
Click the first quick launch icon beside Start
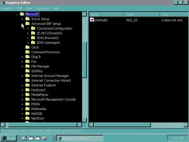pyautogui.click(x=24, y=138)
